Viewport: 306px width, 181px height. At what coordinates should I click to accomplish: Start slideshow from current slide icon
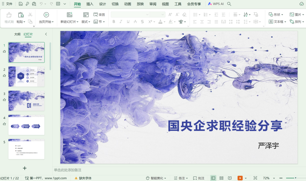tap(46, 15)
